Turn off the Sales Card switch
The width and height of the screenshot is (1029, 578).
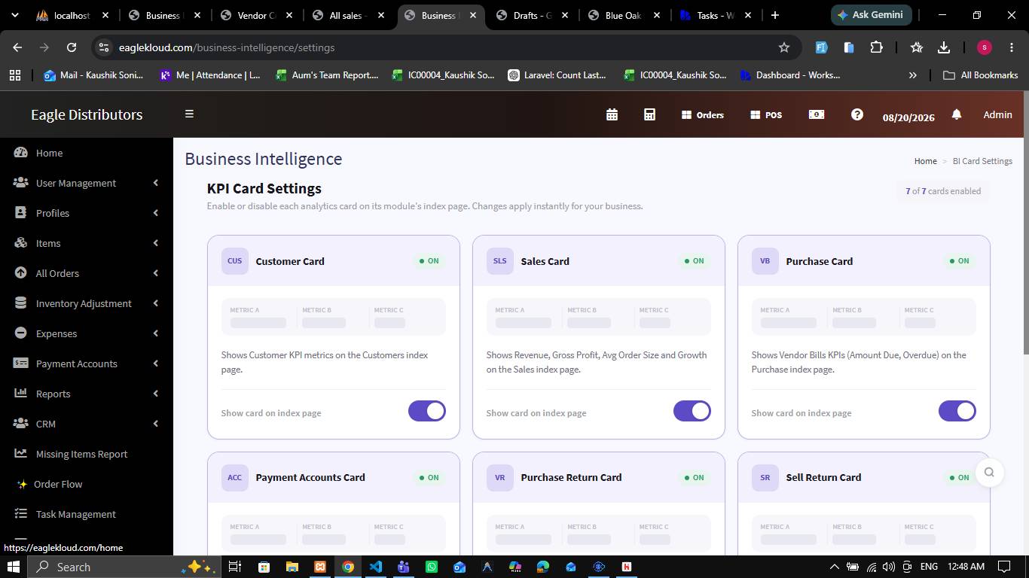pos(692,411)
